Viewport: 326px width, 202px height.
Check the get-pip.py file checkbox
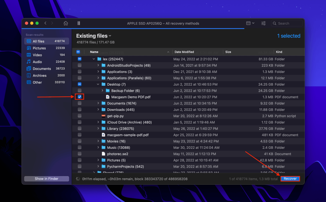coord(79,116)
